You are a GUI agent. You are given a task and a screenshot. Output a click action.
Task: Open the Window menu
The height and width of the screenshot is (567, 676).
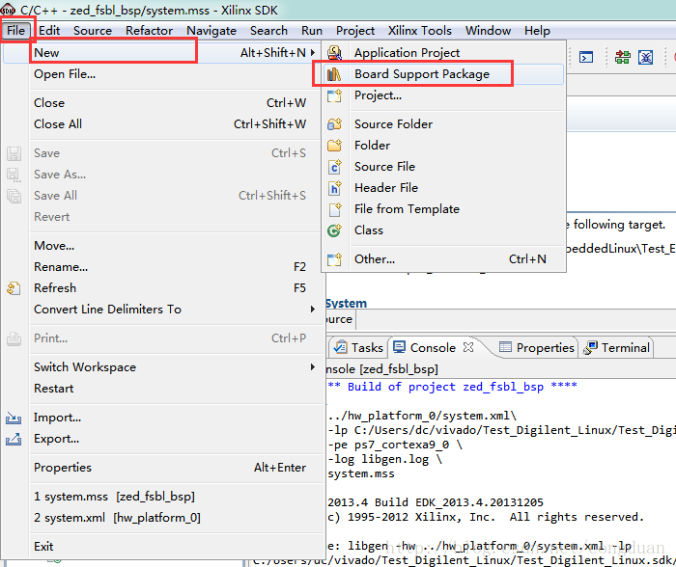(x=488, y=31)
